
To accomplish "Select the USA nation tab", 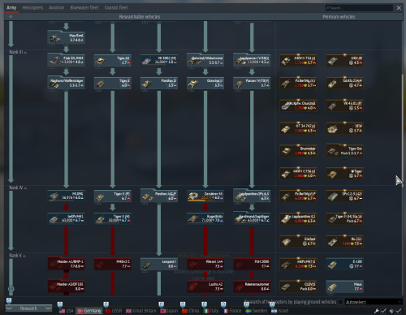I will click(66, 311).
